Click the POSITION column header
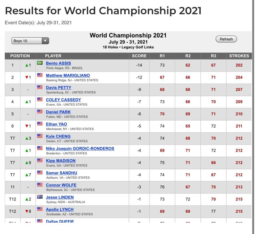Screen dimensions: 256x234 [x=20, y=56]
